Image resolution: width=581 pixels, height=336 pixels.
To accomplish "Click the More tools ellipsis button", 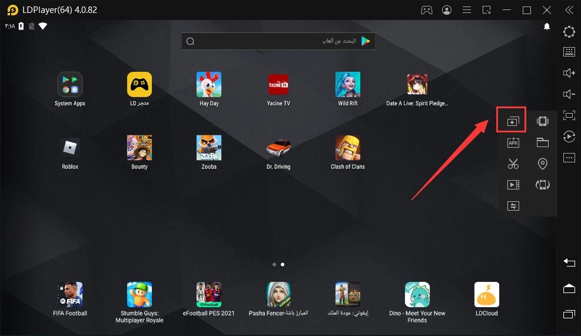I will click(x=569, y=158).
